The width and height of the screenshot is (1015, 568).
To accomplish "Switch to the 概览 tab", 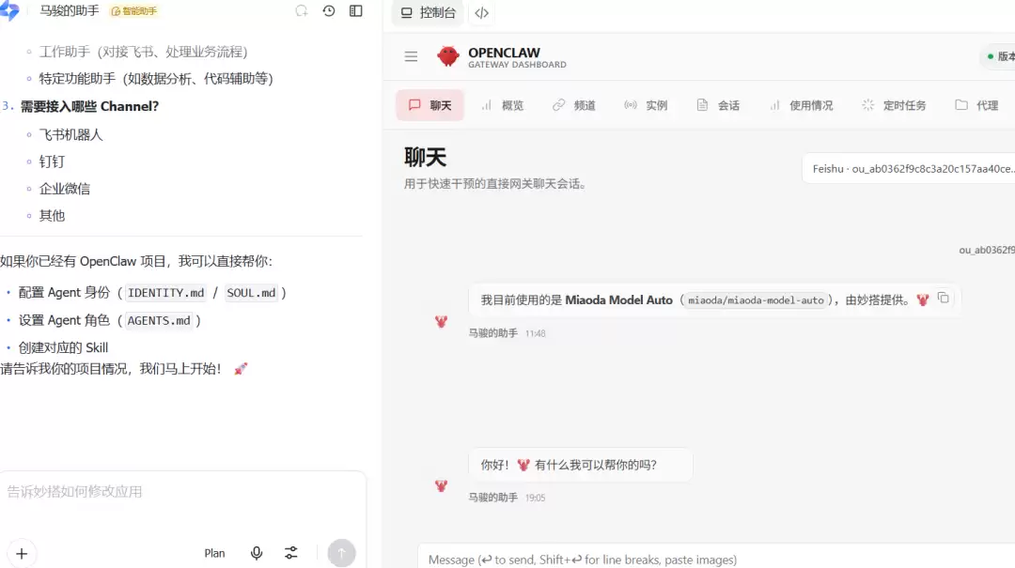I will [x=503, y=105].
